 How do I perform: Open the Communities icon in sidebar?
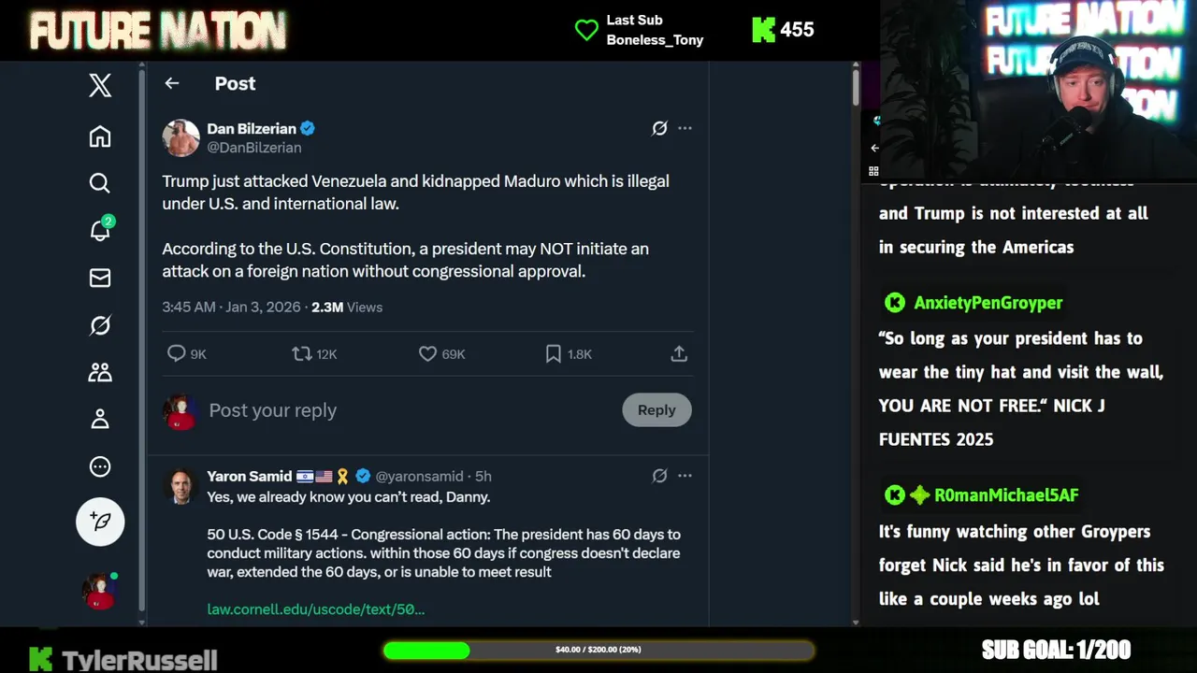click(x=100, y=372)
